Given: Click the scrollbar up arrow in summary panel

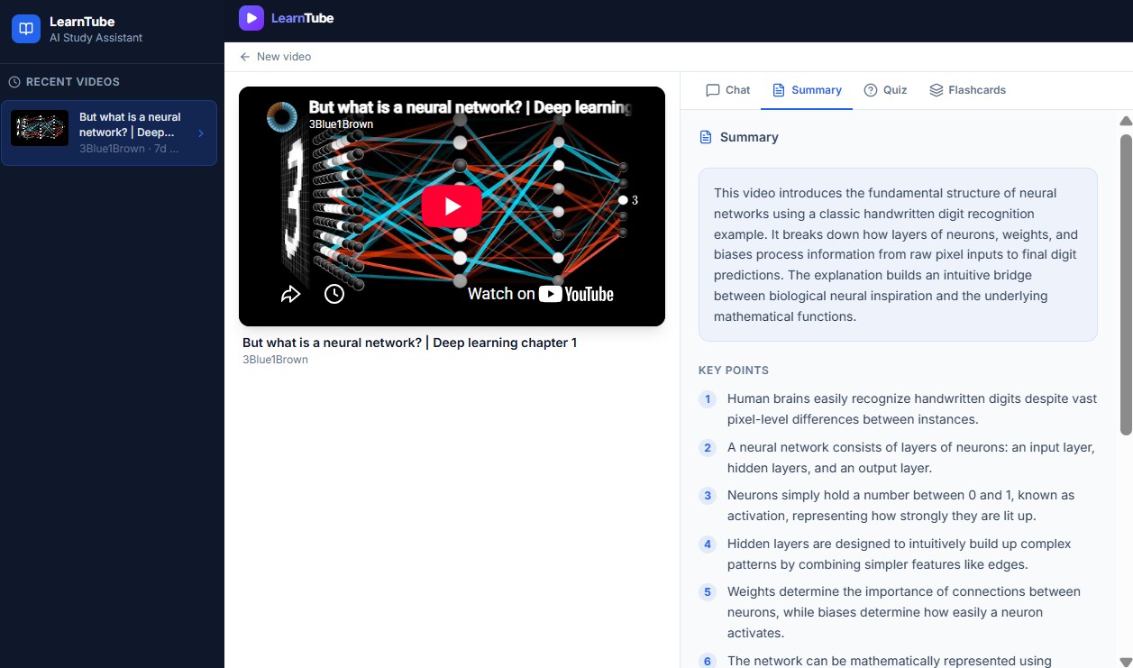Looking at the screenshot, I should (1125, 121).
